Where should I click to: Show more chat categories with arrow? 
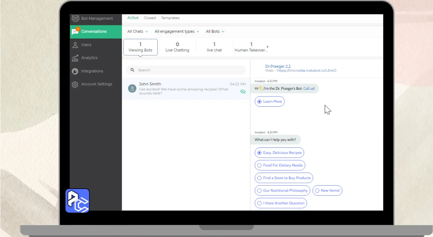tap(268, 47)
